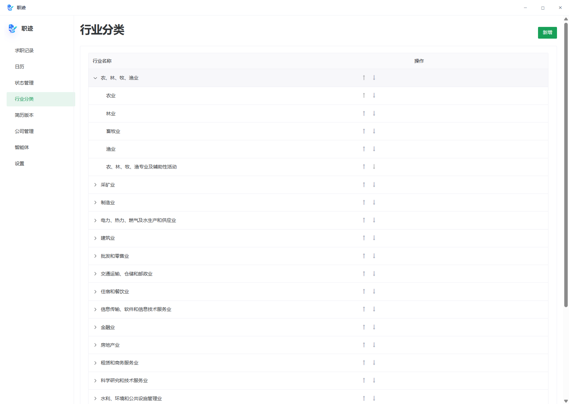This screenshot has height=404, width=569.
Task: Click the 操作 column header
Action: (419, 61)
